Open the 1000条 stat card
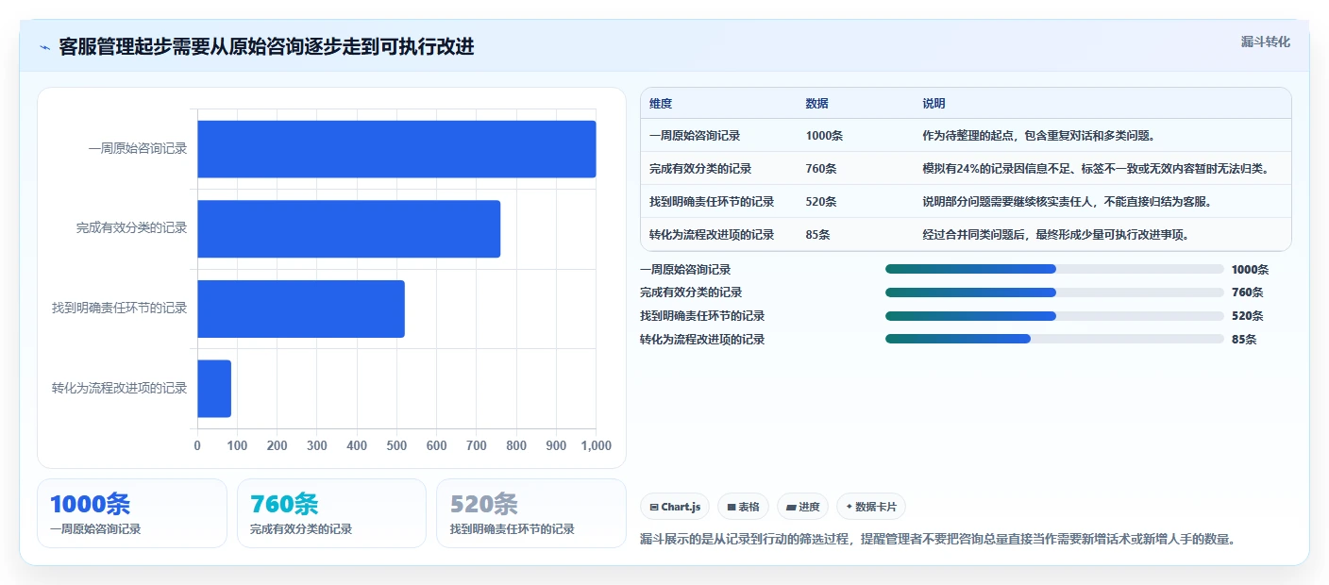 pos(132,513)
